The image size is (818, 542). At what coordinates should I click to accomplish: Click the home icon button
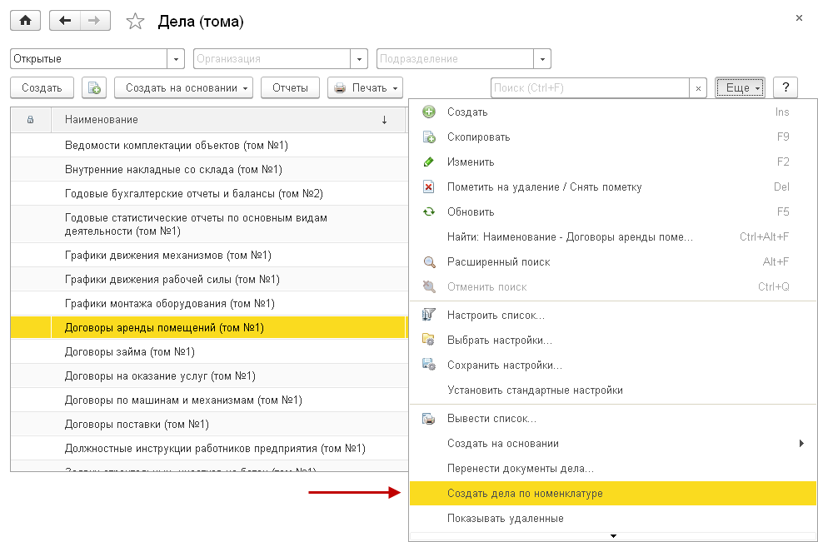point(24,21)
